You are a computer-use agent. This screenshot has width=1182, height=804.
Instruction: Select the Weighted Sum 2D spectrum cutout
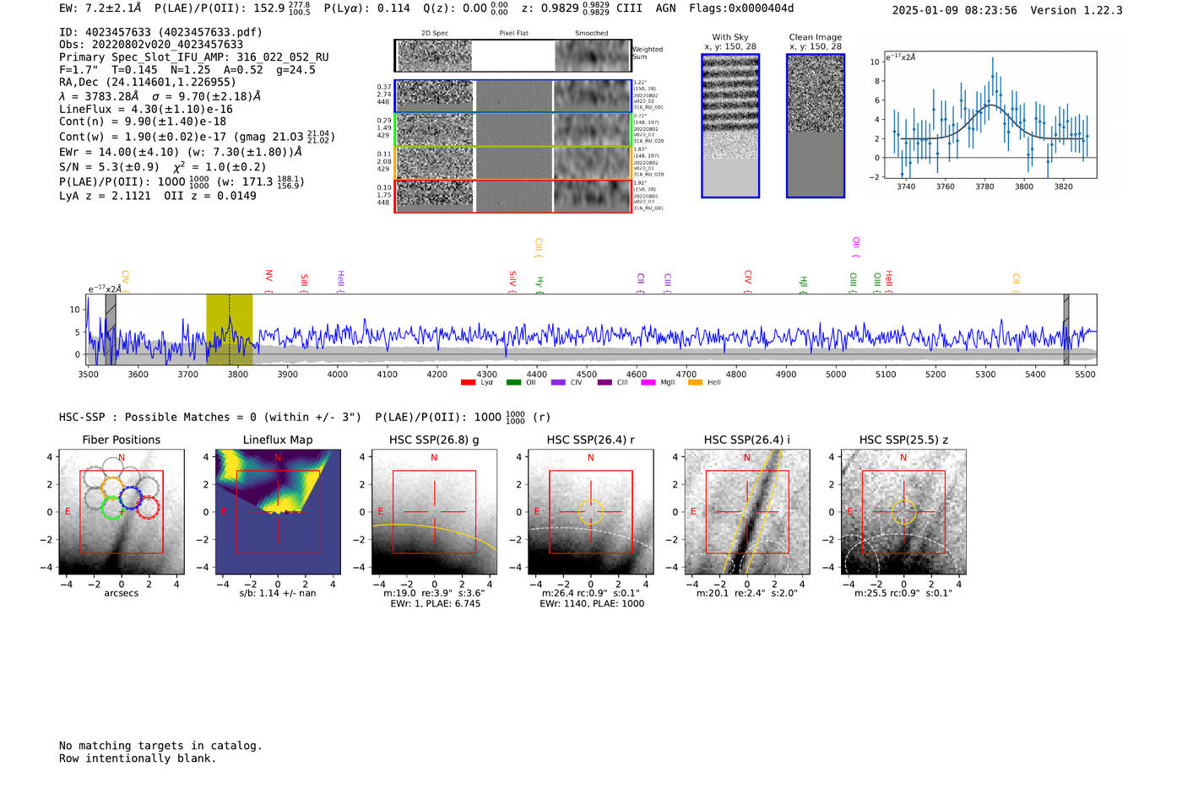435,56
